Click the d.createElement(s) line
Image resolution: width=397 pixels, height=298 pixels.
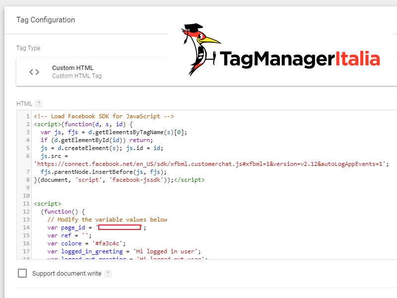(x=102, y=148)
